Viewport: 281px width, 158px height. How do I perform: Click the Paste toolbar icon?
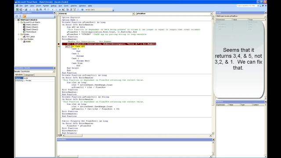click(37, 10)
